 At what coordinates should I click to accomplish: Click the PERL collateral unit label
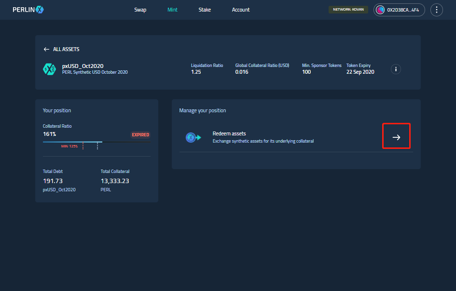pyautogui.click(x=106, y=190)
